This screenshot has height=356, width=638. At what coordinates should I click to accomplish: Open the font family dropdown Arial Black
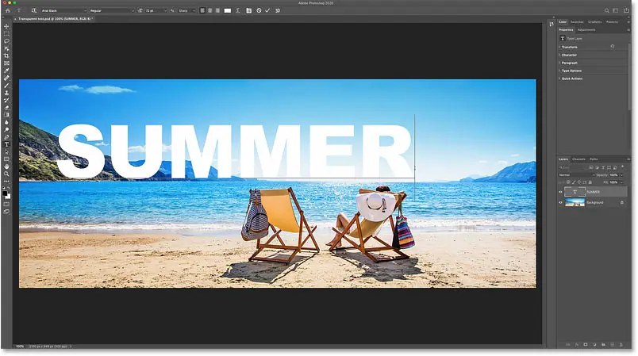[x=64, y=10]
